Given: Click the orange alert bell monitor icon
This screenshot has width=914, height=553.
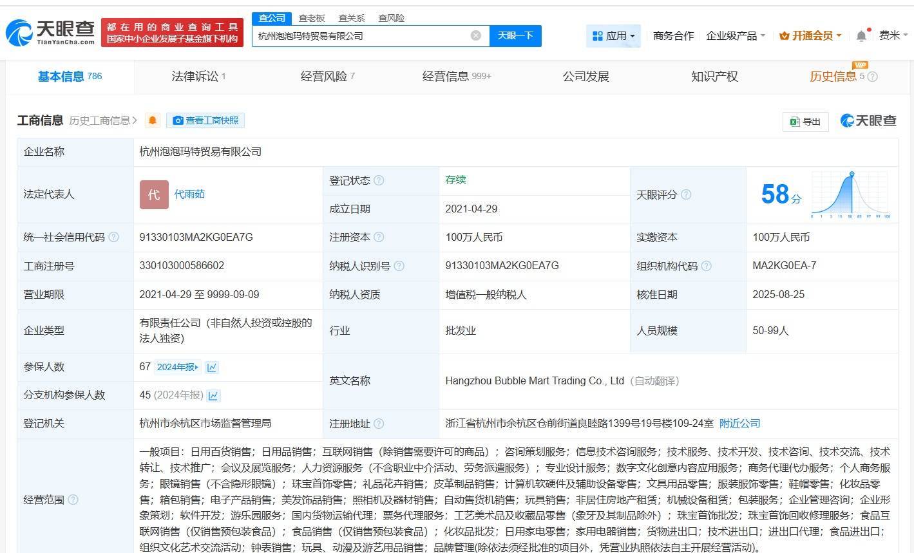Looking at the screenshot, I should coord(153,120).
